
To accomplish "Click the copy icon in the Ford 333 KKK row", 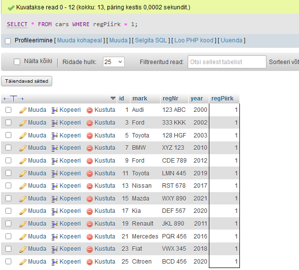I will point(55,123).
